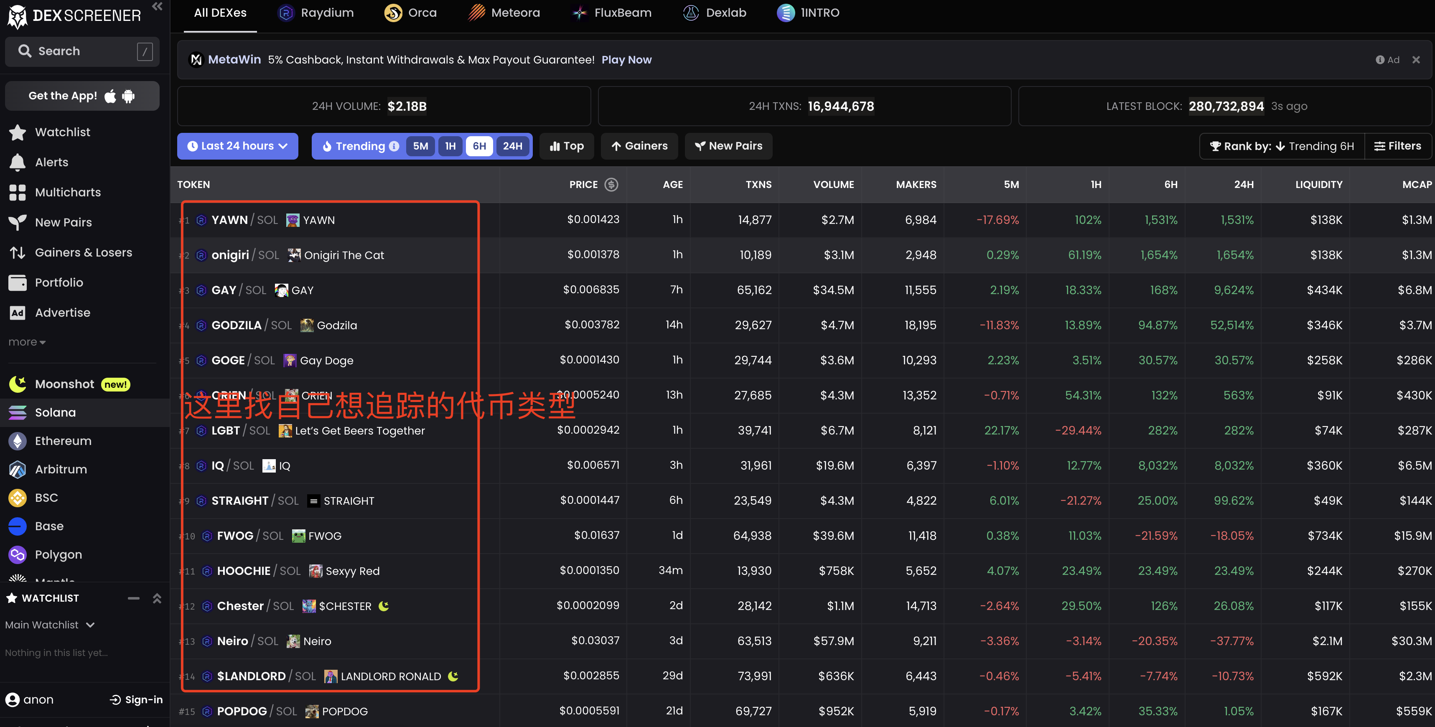This screenshot has height=727, width=1435.
Task: Minimize the Watchlist panel with dash icon
Action: pyautogui.click(x=133, y=598)
